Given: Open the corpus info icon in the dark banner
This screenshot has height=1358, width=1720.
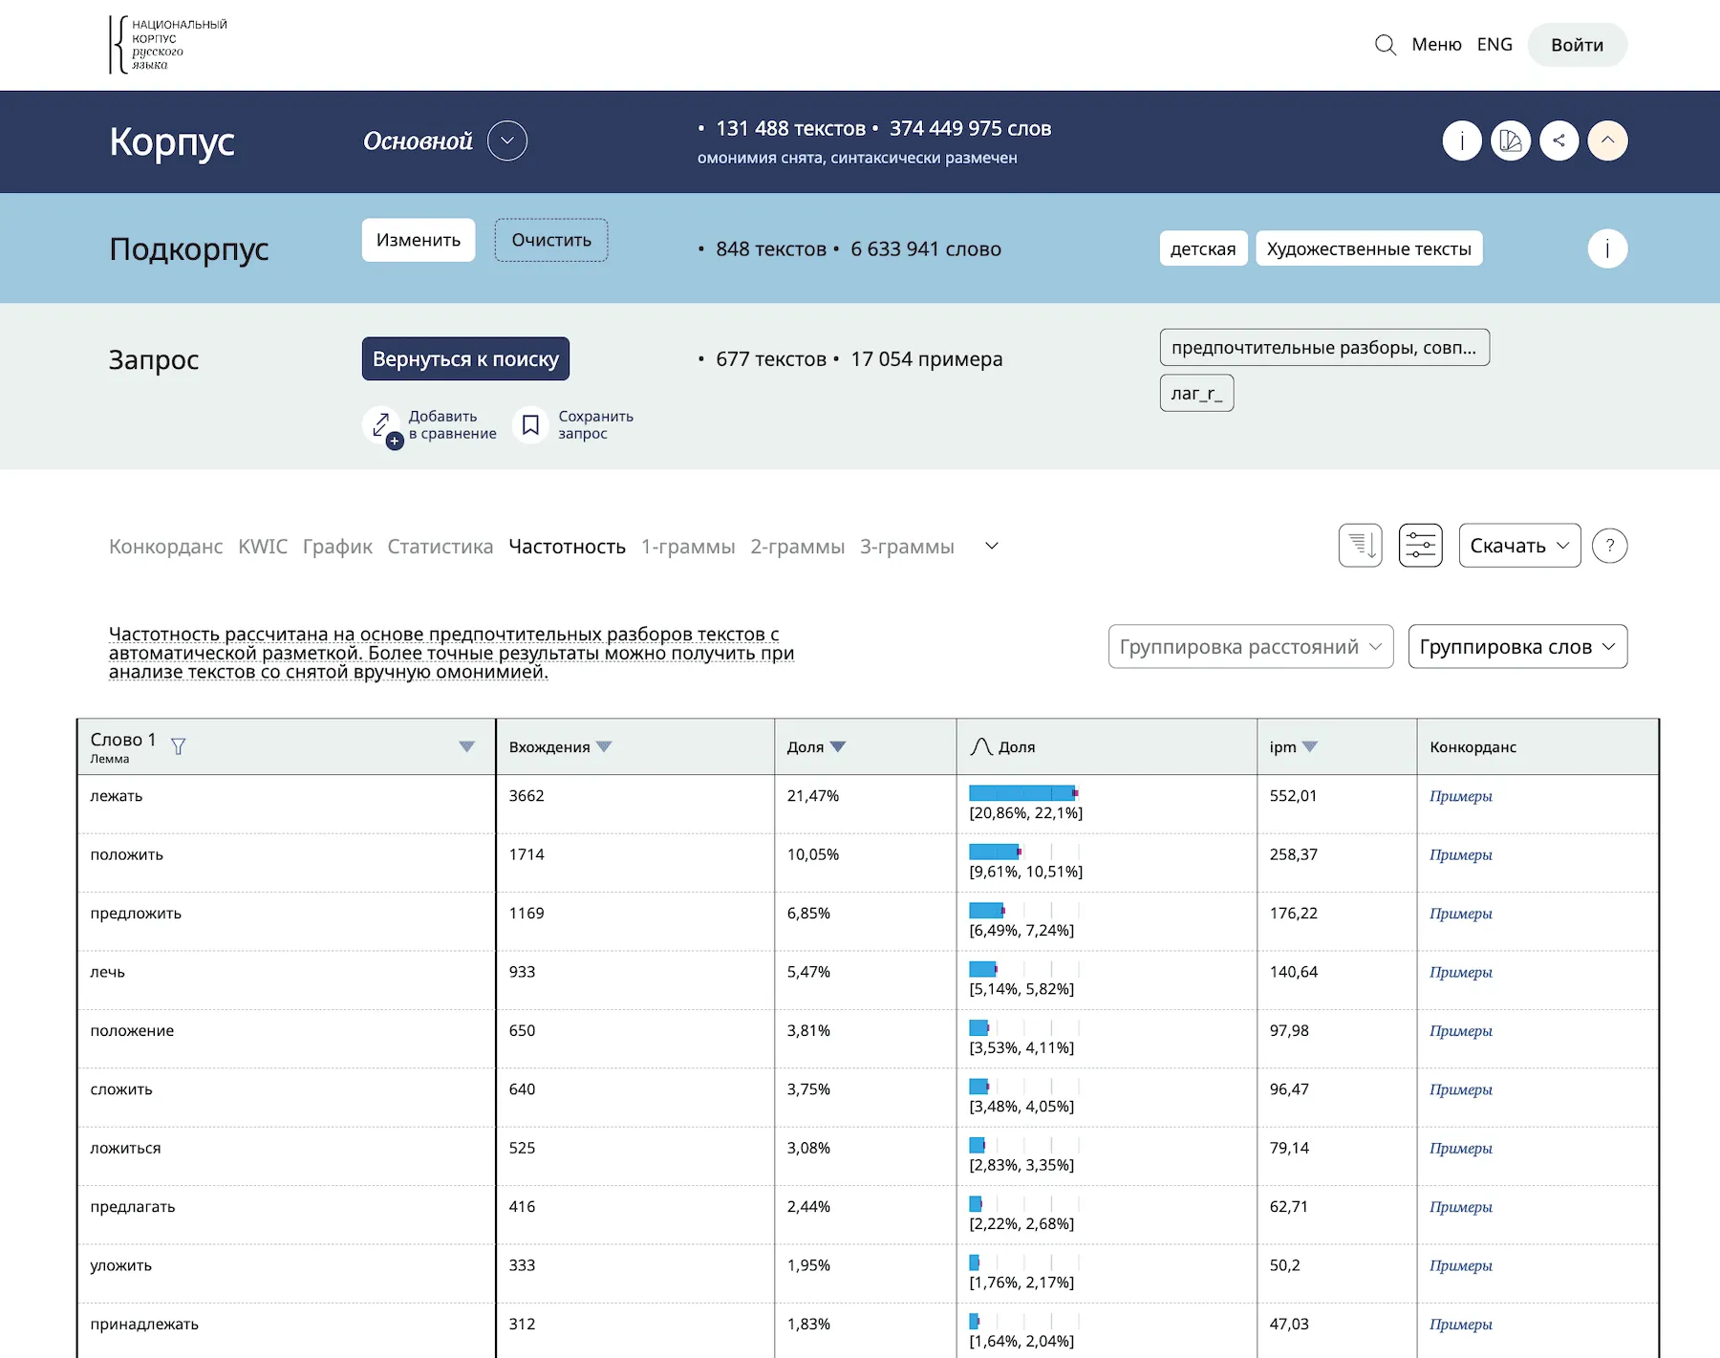Looking at the screenshot, I should [x=1462, y=140].
